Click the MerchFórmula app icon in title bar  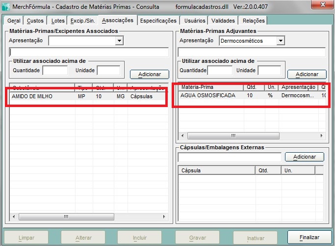click(6, 6)
